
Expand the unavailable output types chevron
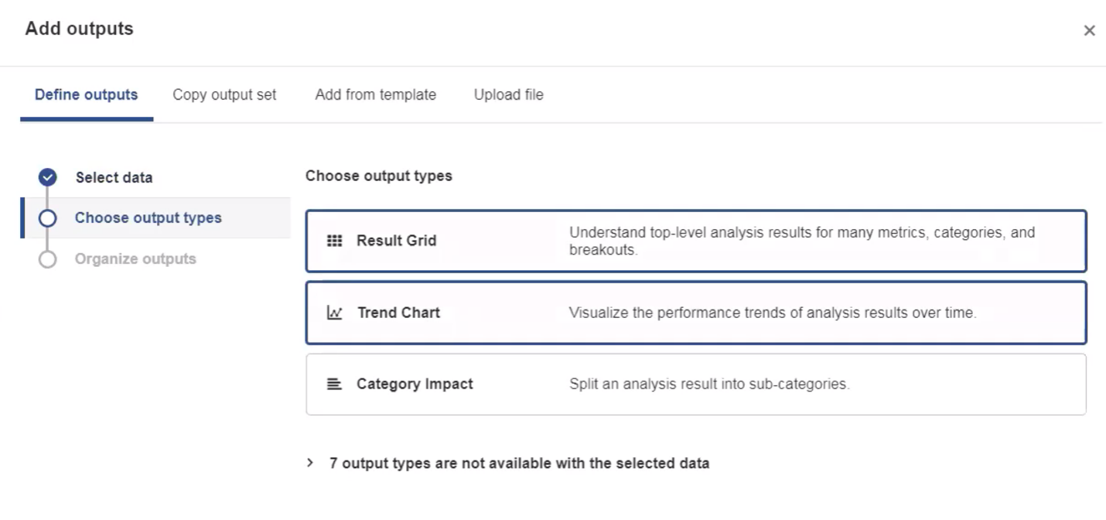click(311, 463)
